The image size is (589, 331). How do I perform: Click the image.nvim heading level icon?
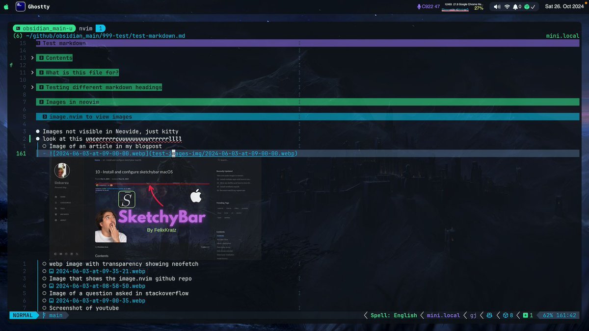pos(45,117)
